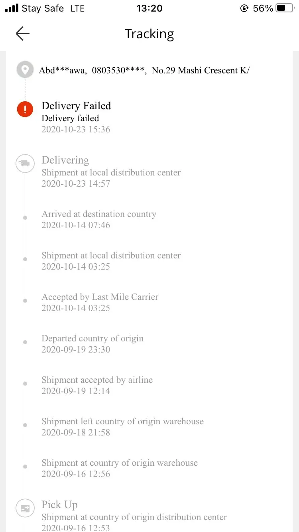
Task: Select Departed country of origin entry
Action: [x=92, y=339]
